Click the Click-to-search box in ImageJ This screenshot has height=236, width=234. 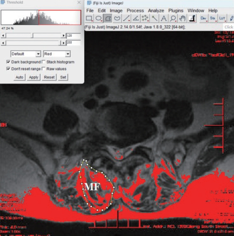tap(228, 27)
